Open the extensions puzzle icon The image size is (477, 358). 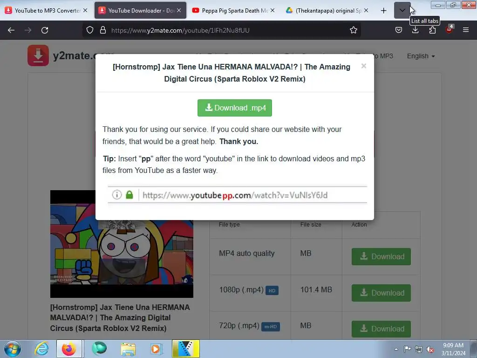(432, 30)
